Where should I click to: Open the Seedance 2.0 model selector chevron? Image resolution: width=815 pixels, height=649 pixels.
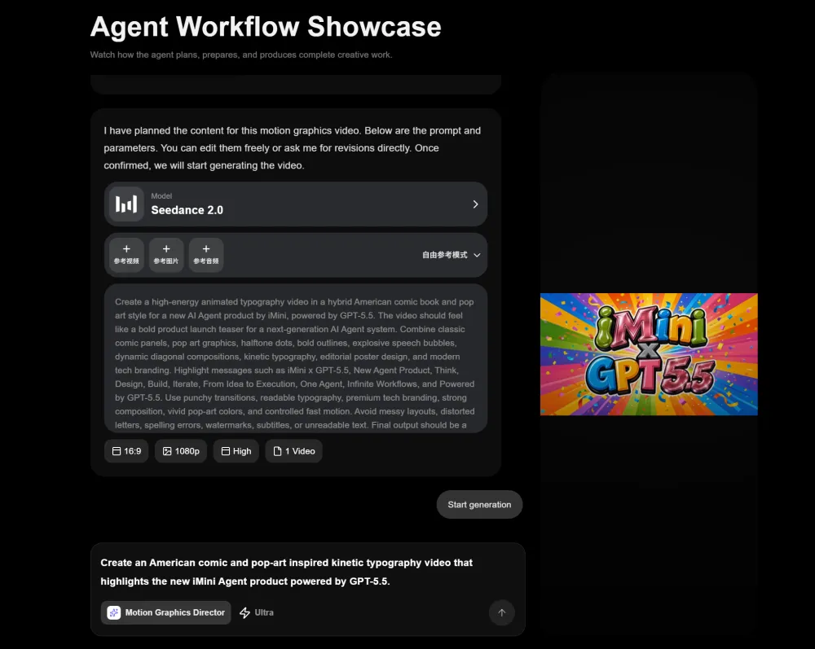click(475, 204)
